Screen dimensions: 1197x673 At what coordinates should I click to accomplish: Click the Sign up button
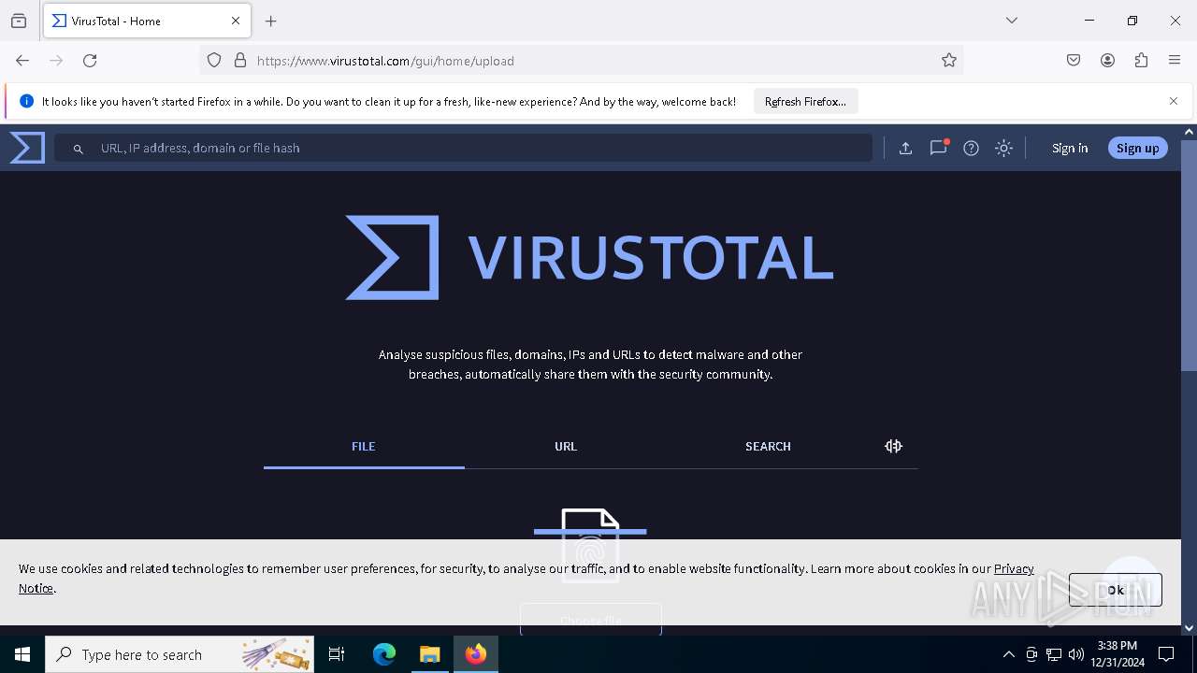click(1137, 148)
